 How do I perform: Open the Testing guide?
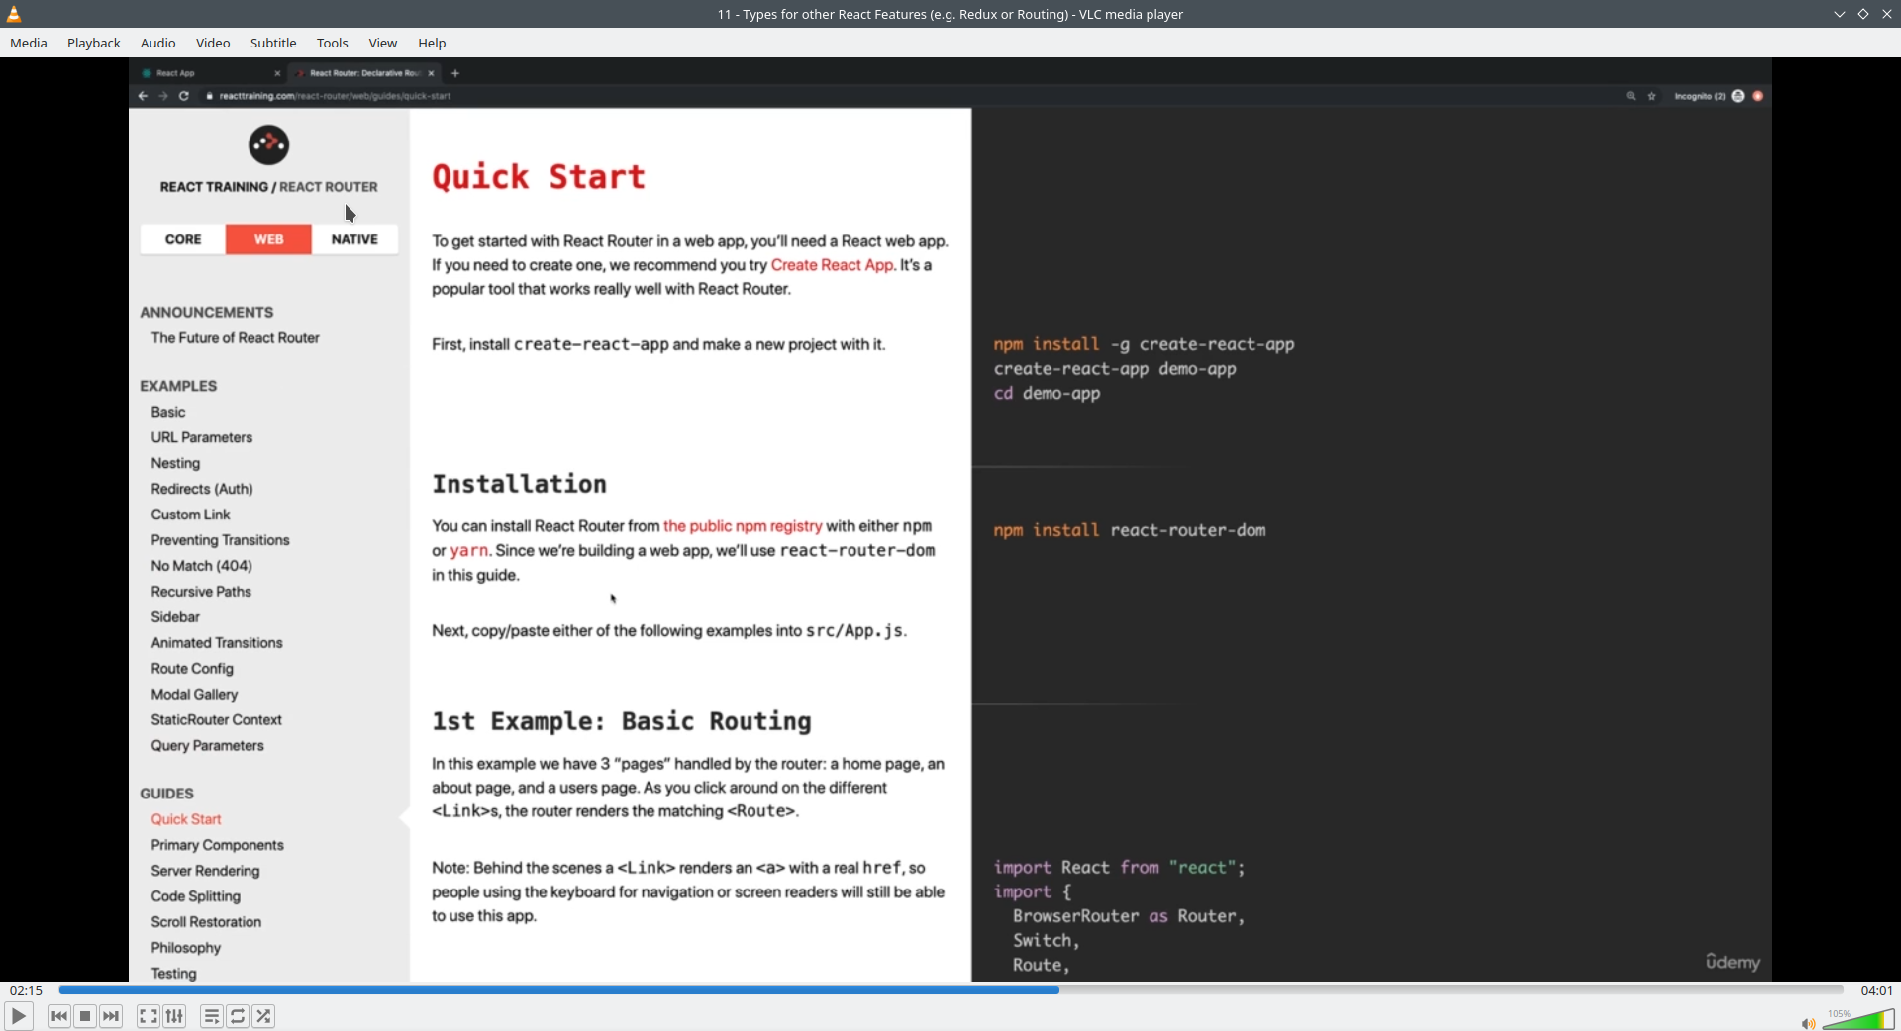pyautogui.click(x=173, y=974)
